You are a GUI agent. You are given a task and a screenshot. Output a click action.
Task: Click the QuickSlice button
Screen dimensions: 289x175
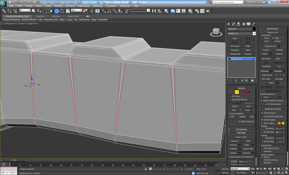pyautogui.click(x=266, y=66)
